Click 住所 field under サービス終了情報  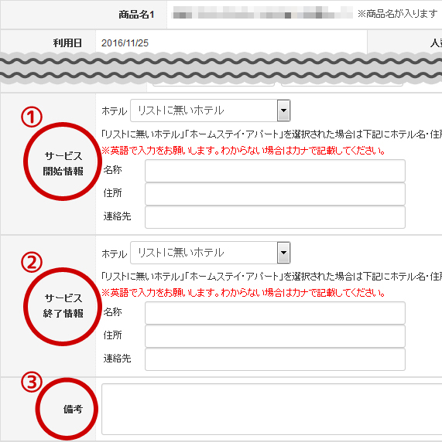coord(275,336)
